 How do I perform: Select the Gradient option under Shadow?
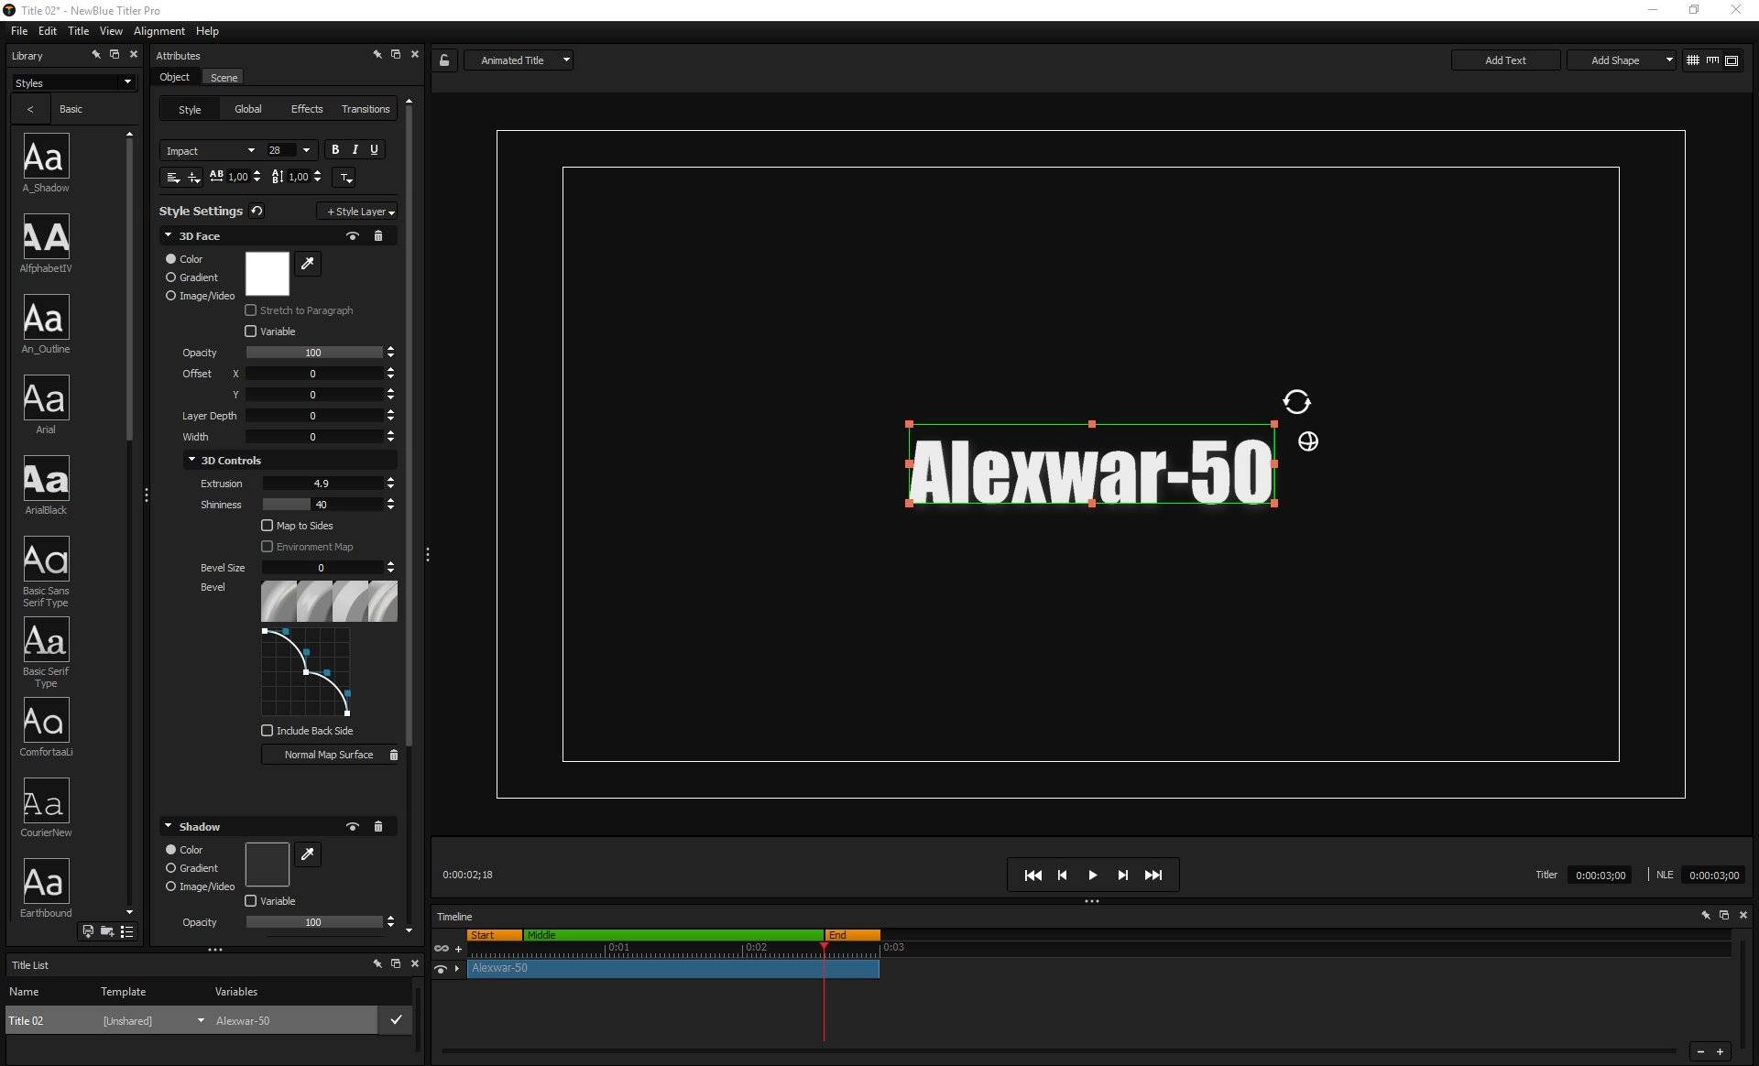tap(191, 868)
